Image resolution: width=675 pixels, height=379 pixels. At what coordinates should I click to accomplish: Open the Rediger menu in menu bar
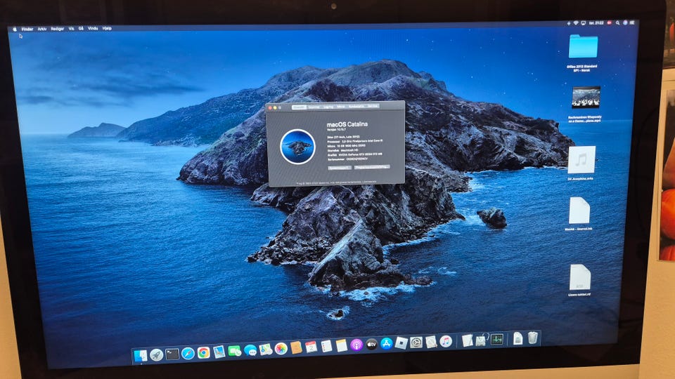coord(58,29)
